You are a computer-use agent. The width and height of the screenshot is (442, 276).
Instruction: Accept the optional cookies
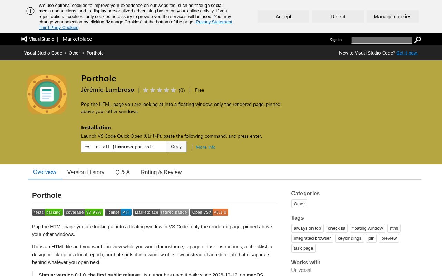coord(284,17)
